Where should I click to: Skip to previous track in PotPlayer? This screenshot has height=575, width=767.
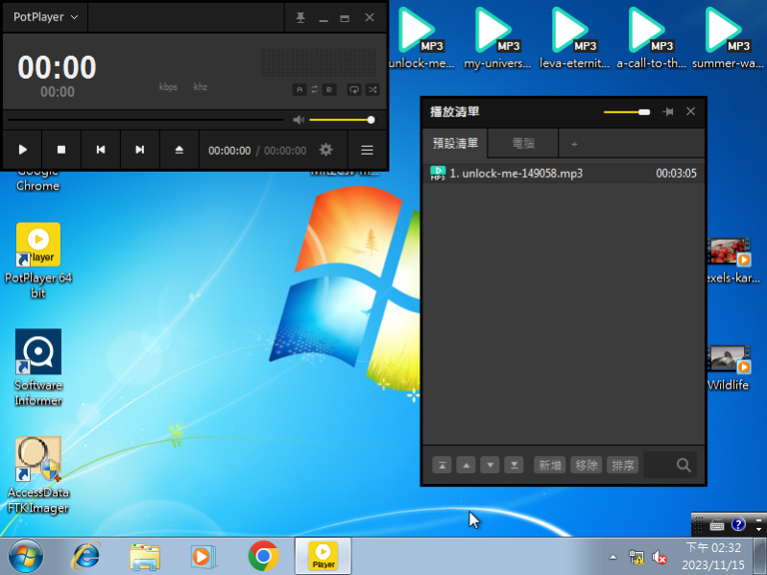[100, 150]
